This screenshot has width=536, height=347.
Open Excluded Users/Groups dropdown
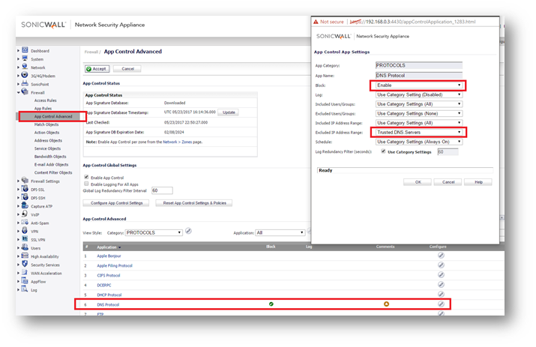tap(419, 113)
